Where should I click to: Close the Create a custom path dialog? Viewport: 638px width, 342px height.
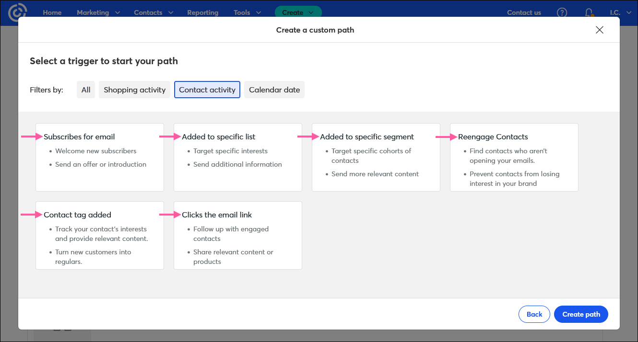coord(599,30)
